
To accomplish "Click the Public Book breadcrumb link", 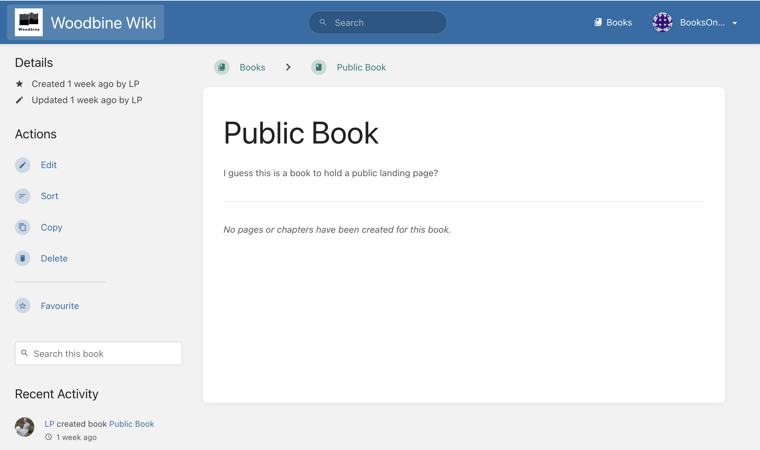I will 361,67.
